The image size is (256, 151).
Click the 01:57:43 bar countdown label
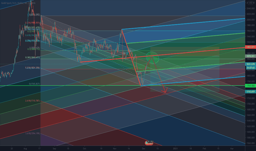[251, 68]
